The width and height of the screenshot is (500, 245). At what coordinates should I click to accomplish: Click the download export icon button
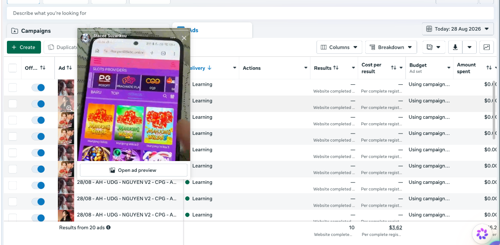pyautogui.click(x=456, y=47)
